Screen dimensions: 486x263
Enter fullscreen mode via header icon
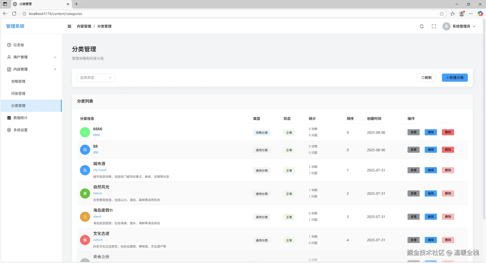(434, 26)
